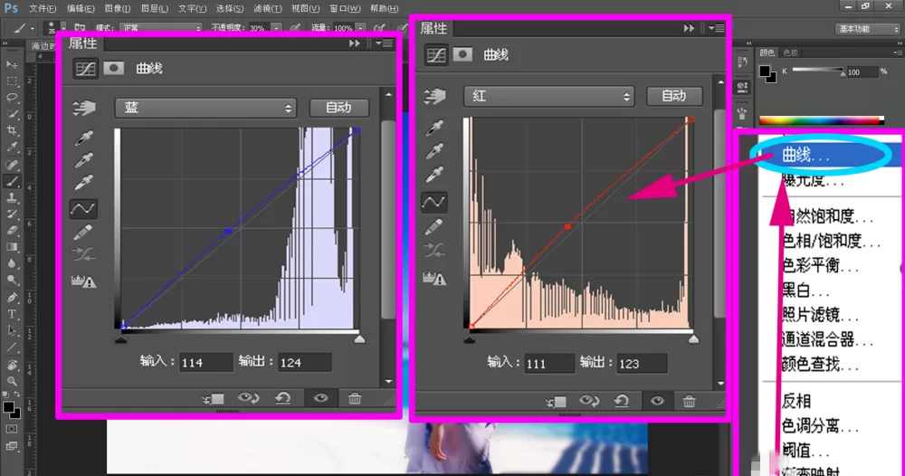This screenshot has width=905, height=476.
Task: Choose 黑白... from the adjustment list
Action: click(805, 290)
